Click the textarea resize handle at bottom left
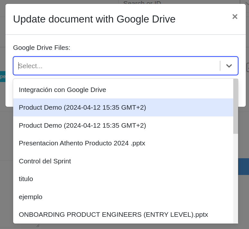249x229 pixels. point(38,226)
